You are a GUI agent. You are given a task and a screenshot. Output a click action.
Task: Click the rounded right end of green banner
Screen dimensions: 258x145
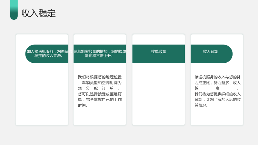[x=228, y=54]
